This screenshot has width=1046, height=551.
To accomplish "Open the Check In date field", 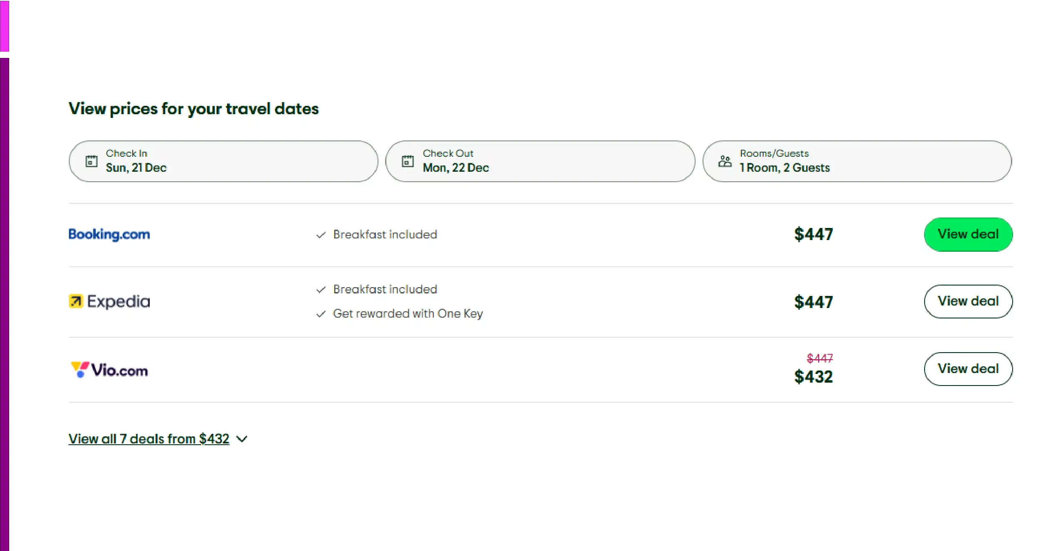I will click(223, 161).
